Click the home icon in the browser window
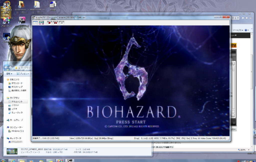256x162 pixels. point(243,18)
